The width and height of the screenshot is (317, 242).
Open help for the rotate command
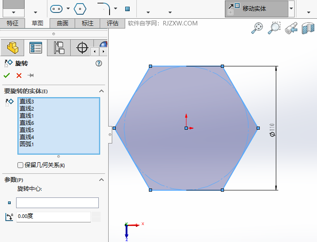coord(99,63)
